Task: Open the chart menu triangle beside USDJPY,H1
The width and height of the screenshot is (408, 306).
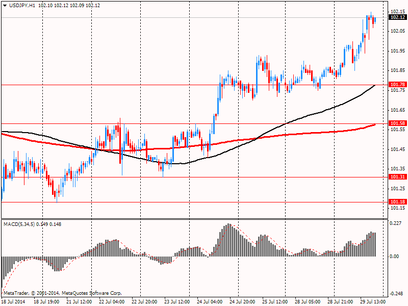Action: 5,6
